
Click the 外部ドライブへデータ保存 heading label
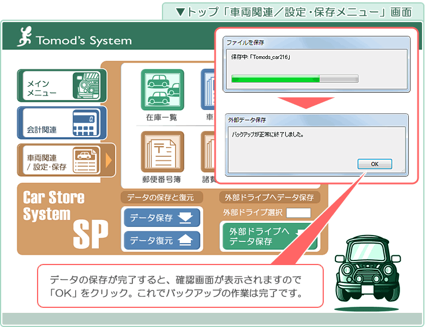269,197
